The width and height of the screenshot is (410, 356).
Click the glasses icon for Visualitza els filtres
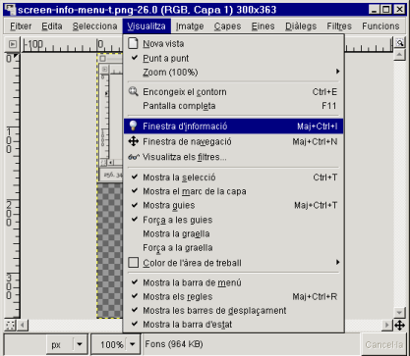tap(134, 157)
